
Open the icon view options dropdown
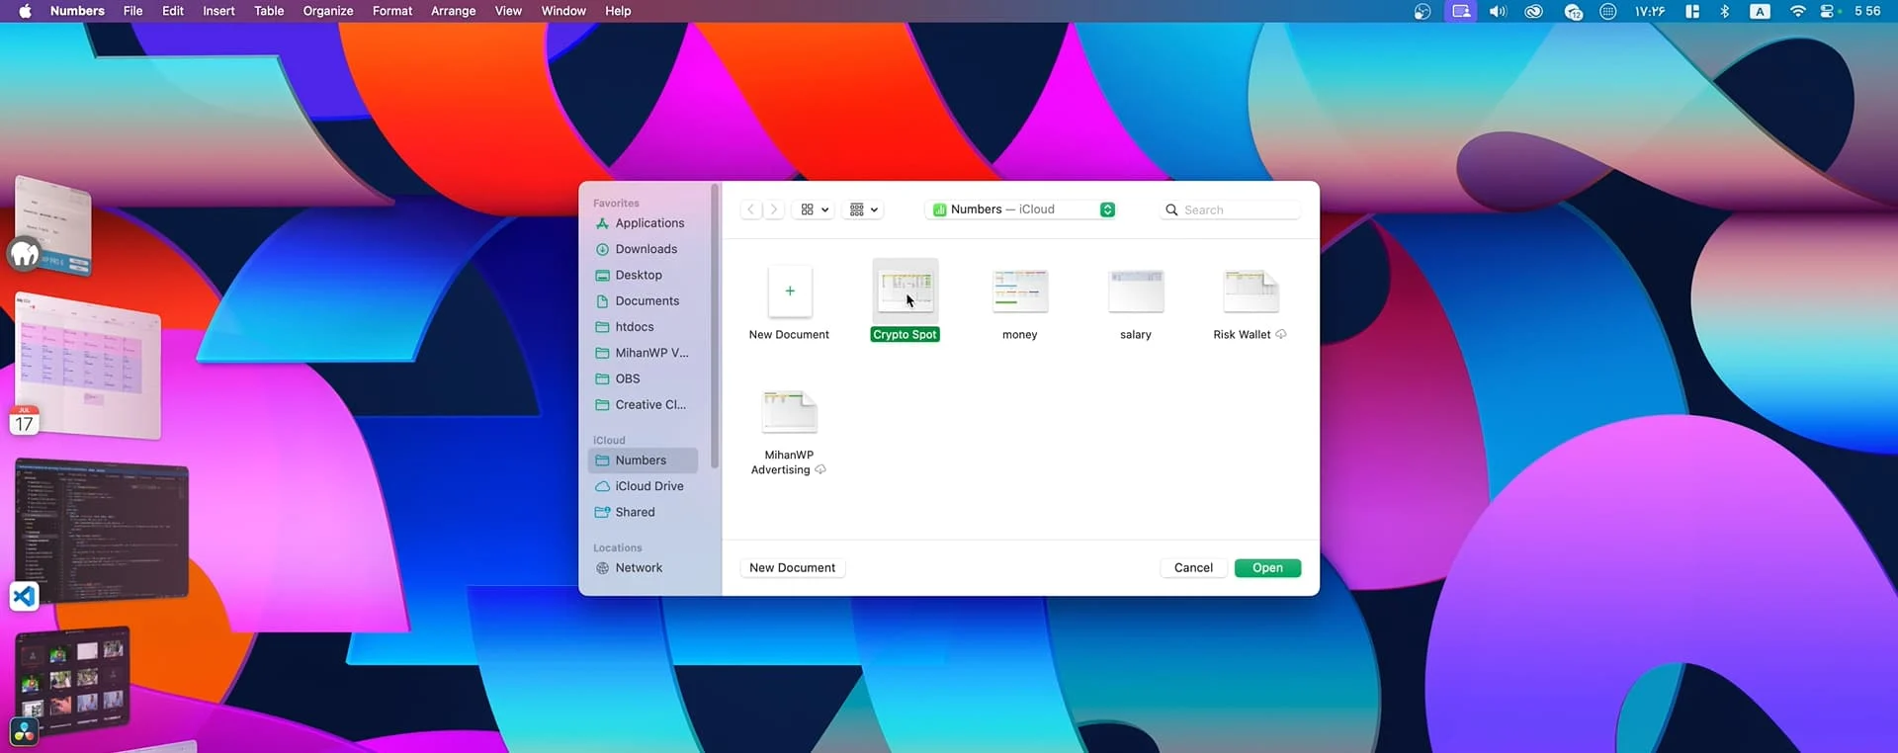tap(814, 209)
